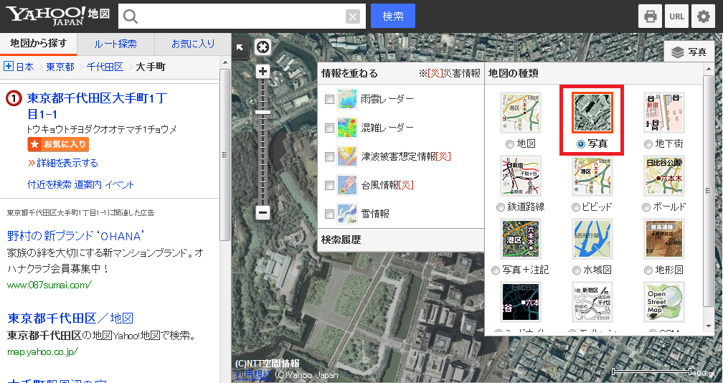Open the settings gear button
723x383 pixels.
(703, 16)
